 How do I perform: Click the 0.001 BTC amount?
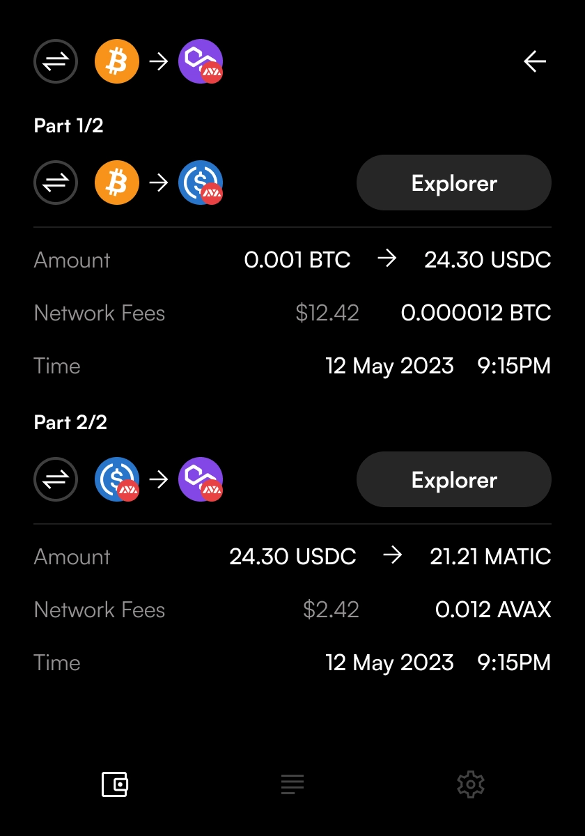point(297,260)
